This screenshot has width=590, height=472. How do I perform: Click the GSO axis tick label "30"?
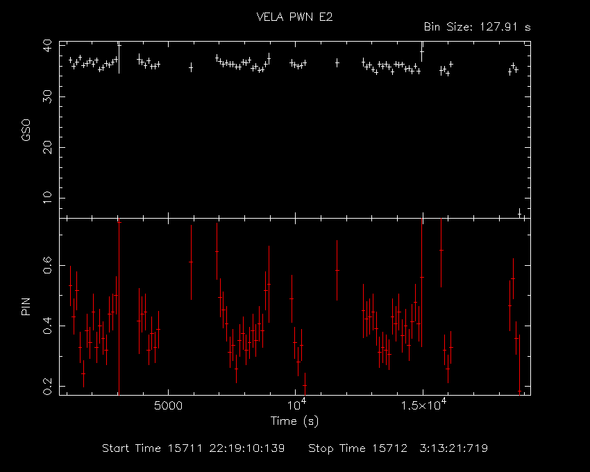pos(47,96)
